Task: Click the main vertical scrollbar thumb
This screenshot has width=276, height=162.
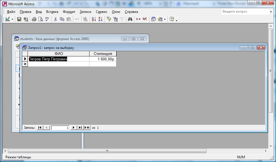Action: pos(271,71)
